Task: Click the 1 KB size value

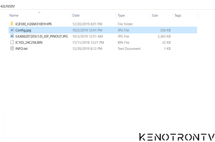Action: click(x=167, y=48)
